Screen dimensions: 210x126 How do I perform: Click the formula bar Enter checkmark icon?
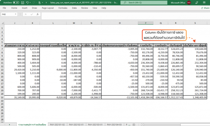(31, 14)
